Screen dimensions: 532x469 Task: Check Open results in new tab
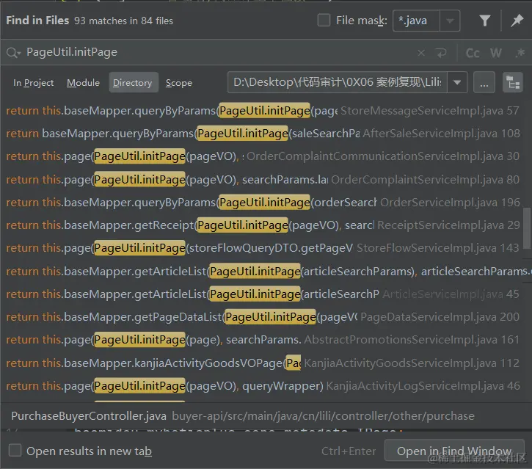15,451
